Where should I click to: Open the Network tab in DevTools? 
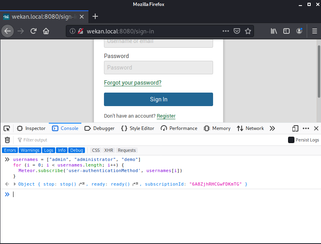[254, 128]
